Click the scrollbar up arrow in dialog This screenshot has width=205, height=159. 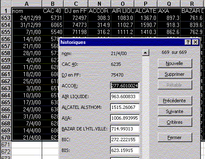coord(145,53)
